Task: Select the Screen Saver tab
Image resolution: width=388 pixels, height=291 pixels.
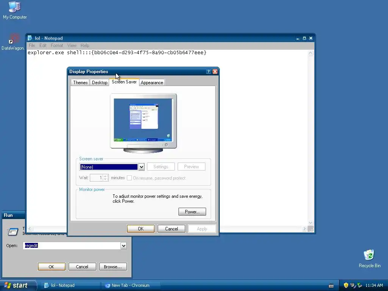Action: pos(124,82)
